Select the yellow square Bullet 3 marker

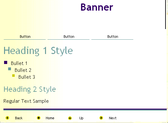coord(13,76)
